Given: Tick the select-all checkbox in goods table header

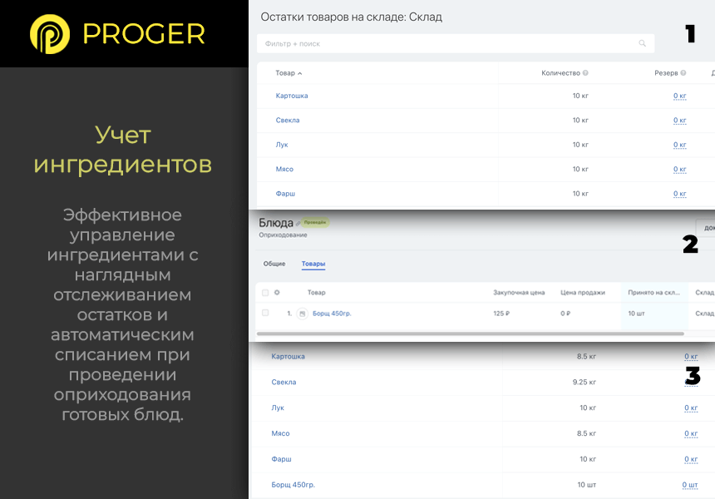Looking at the screenshot, I should tap(265, 293).
